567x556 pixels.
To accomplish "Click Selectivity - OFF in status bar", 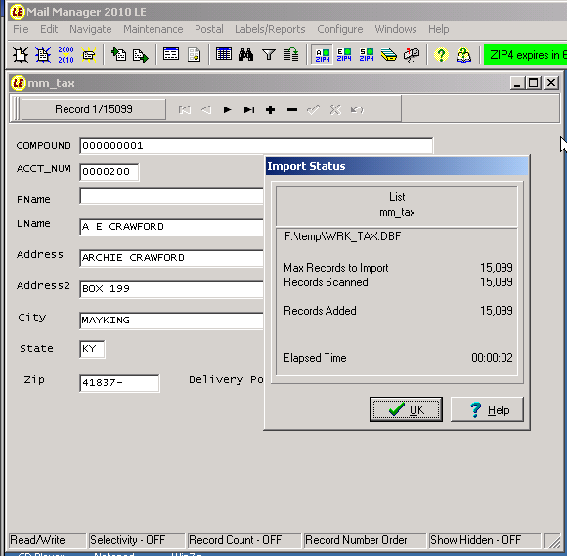I will click(137, 540).
